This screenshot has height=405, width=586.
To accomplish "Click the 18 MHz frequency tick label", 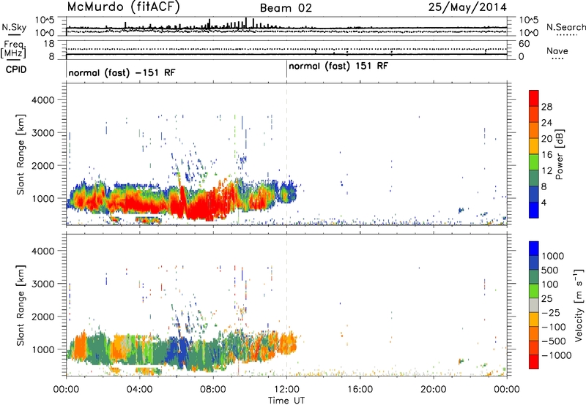I will pos(48,44).
